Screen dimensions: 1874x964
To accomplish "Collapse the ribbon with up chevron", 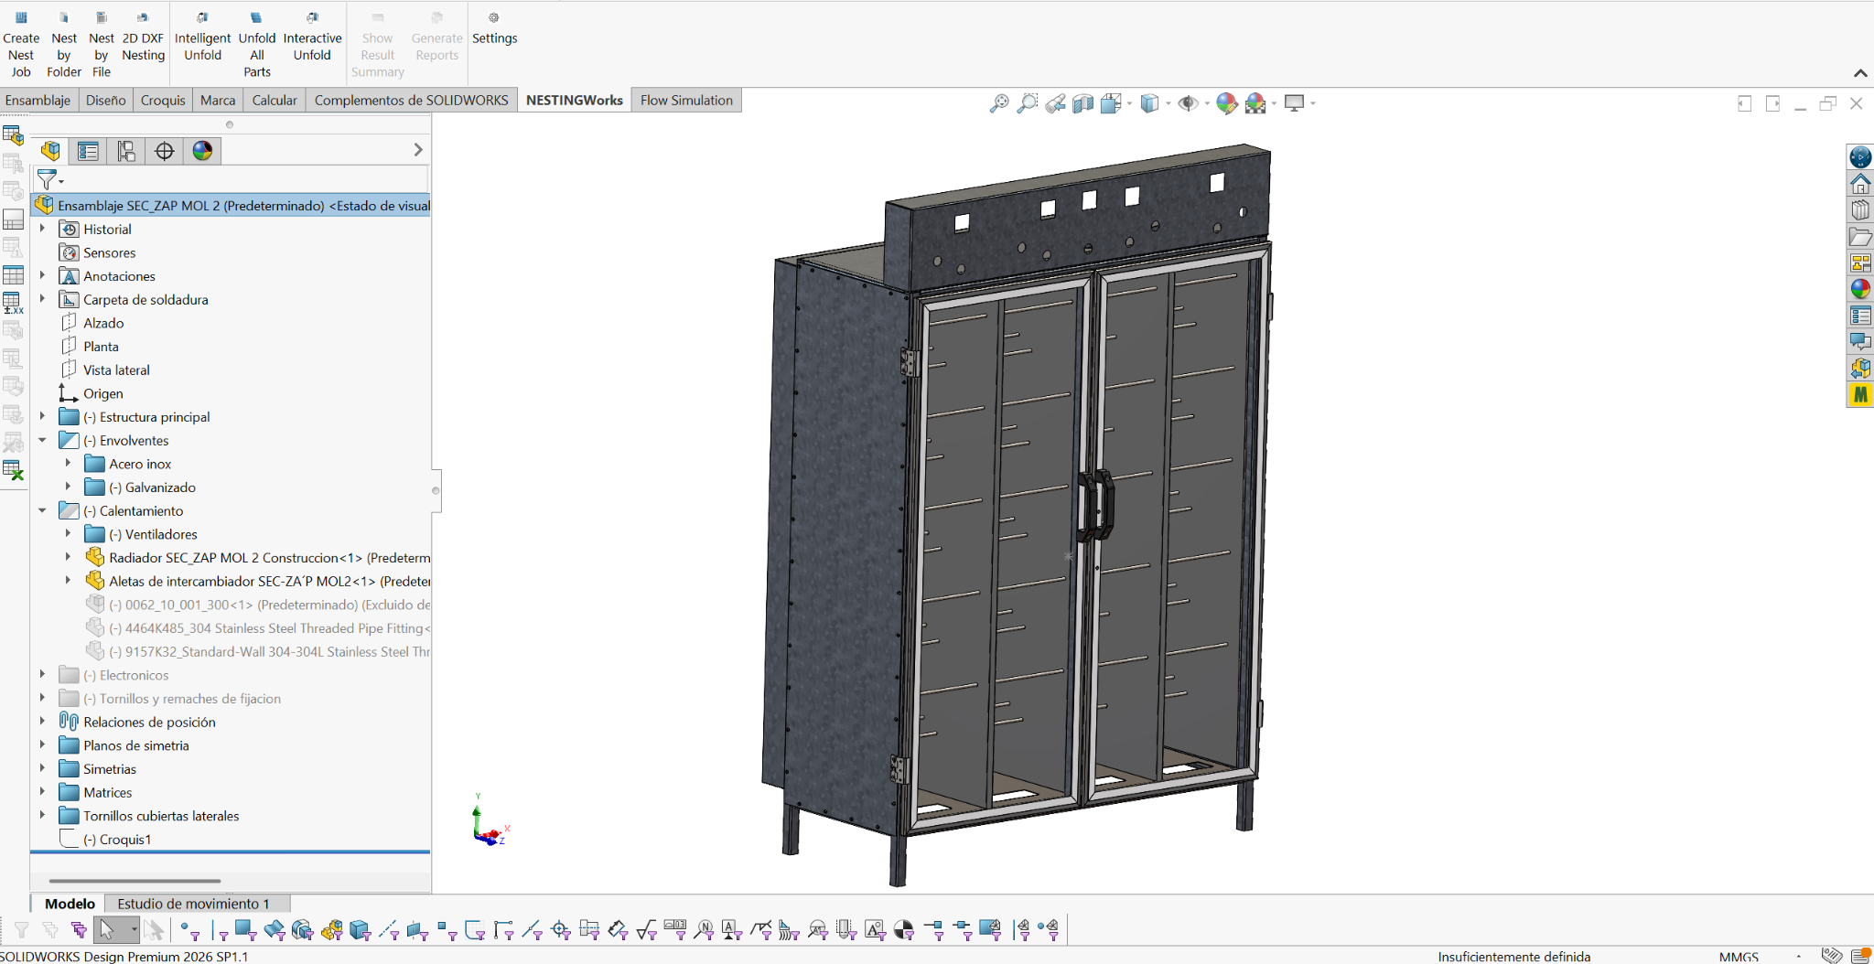I will (1860, 73).
